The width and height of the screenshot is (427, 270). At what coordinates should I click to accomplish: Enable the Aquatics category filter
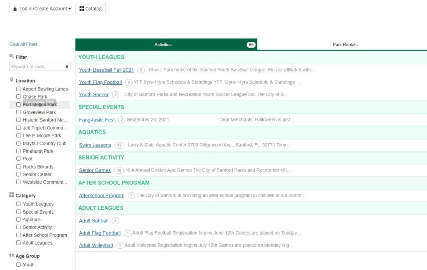18,220
